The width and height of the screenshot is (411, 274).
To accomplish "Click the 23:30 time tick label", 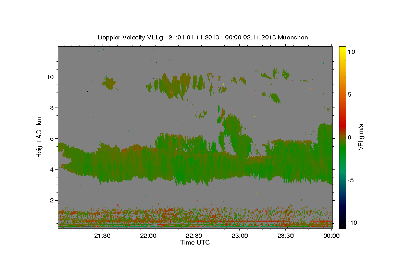I will [x=285, y=236].
